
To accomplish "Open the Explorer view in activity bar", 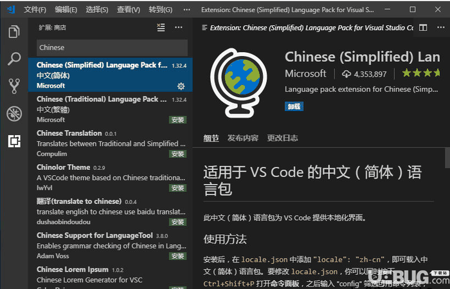I will point(14,32).
